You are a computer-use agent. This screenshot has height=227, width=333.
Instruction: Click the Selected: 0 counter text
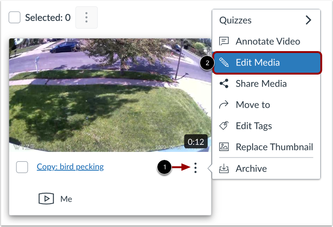pyautogui.click(x=48, y=17)
